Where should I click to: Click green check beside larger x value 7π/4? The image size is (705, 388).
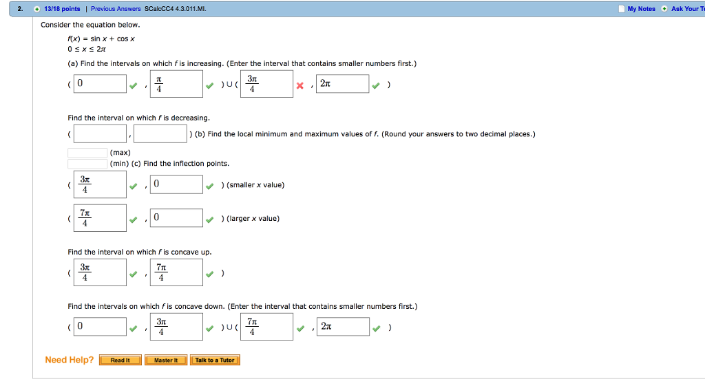click(x=134, y=219)
